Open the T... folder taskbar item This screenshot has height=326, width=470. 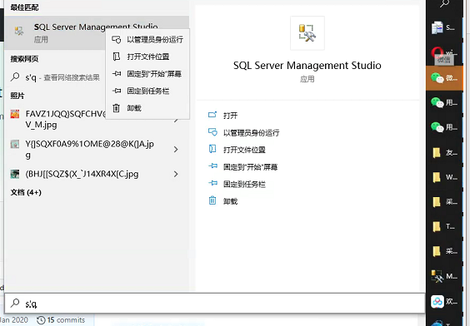click(444, 226)
